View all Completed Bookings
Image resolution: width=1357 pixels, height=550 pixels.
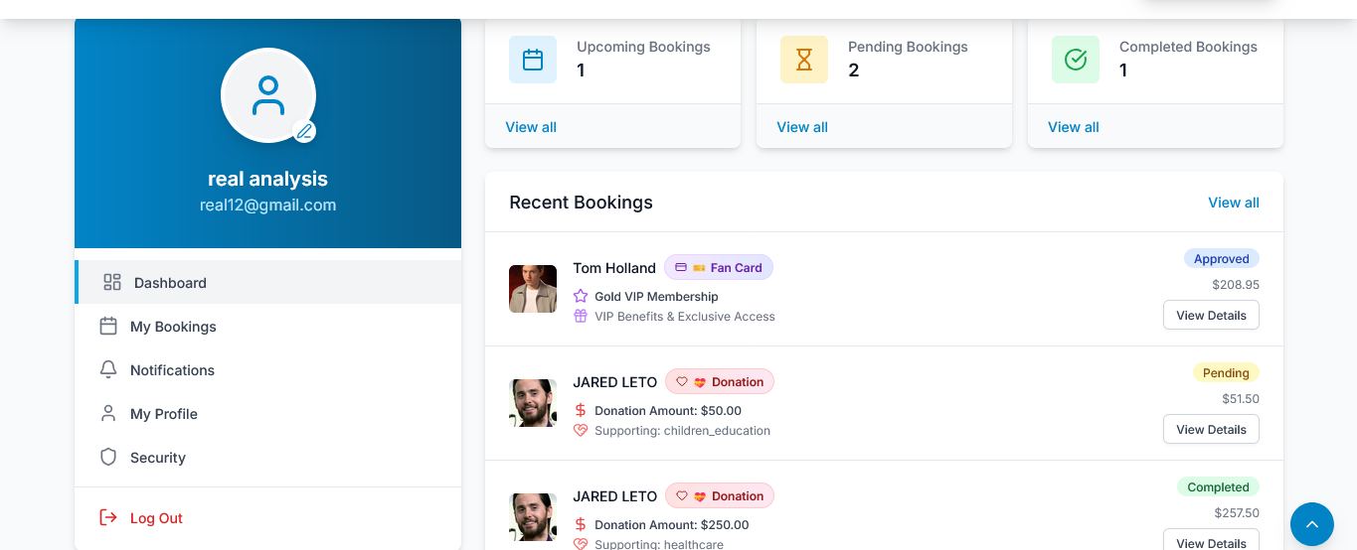click(x=1074, y=127)
